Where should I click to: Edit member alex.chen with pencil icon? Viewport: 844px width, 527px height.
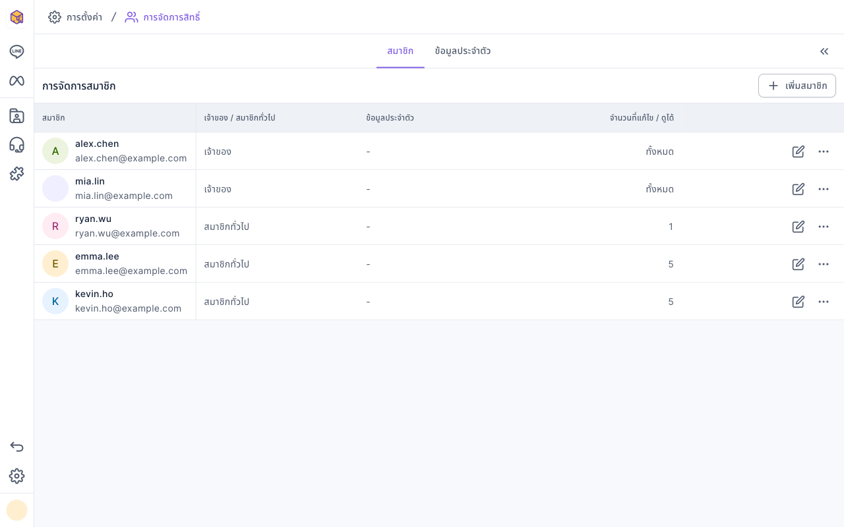(x=798, y=152)
